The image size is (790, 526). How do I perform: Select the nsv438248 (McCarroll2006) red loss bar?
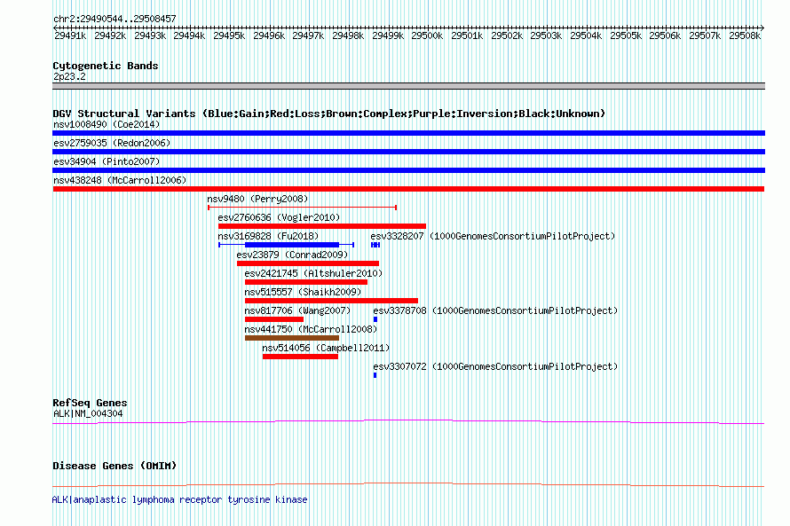[x=408, y=189]
